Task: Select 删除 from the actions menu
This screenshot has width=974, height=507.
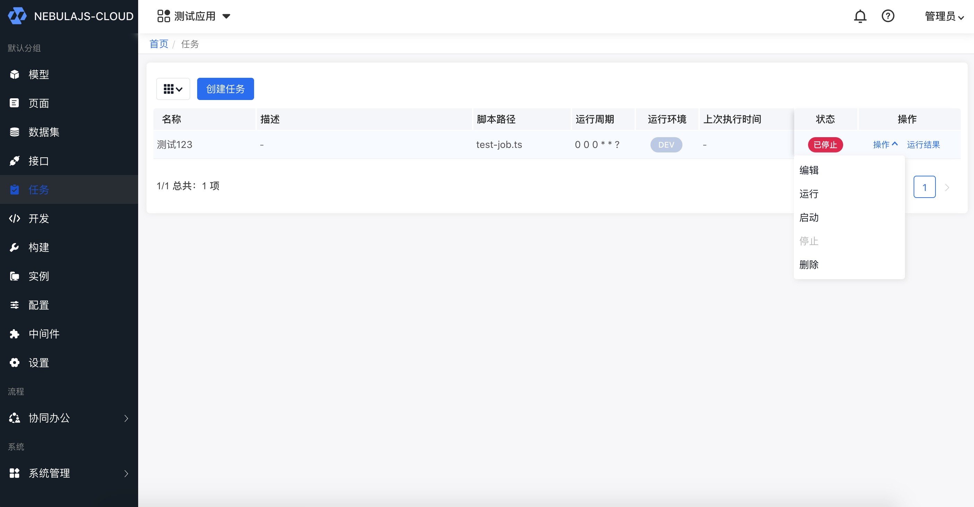Action: click(x=809, y=265)
